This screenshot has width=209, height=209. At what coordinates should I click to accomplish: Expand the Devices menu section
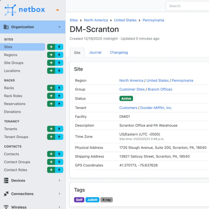click(x=33, y=180)
